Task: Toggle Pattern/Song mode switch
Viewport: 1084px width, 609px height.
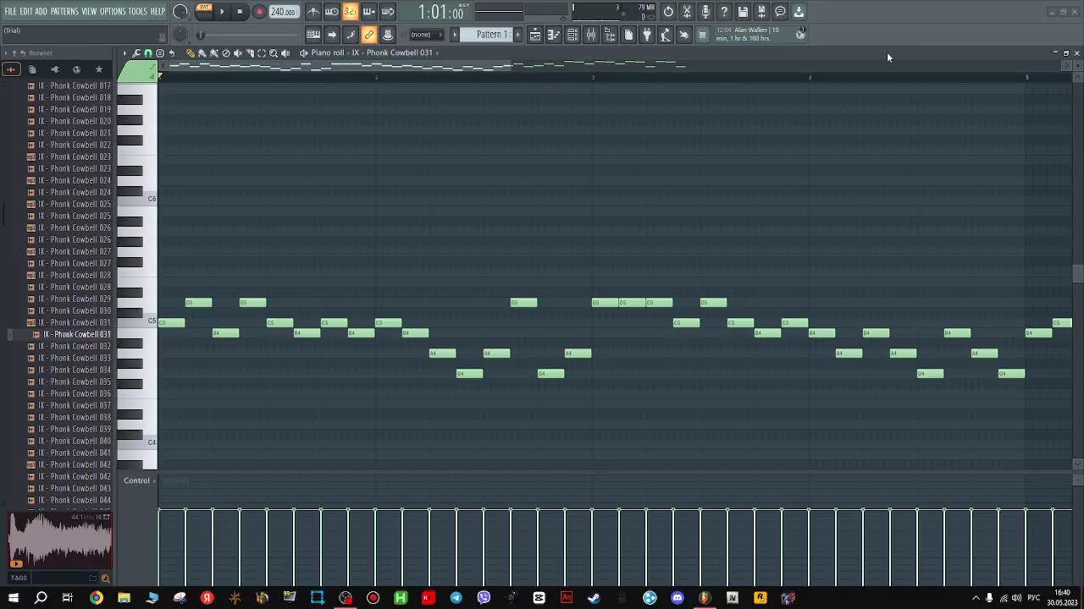Action: tap(204, 11)
